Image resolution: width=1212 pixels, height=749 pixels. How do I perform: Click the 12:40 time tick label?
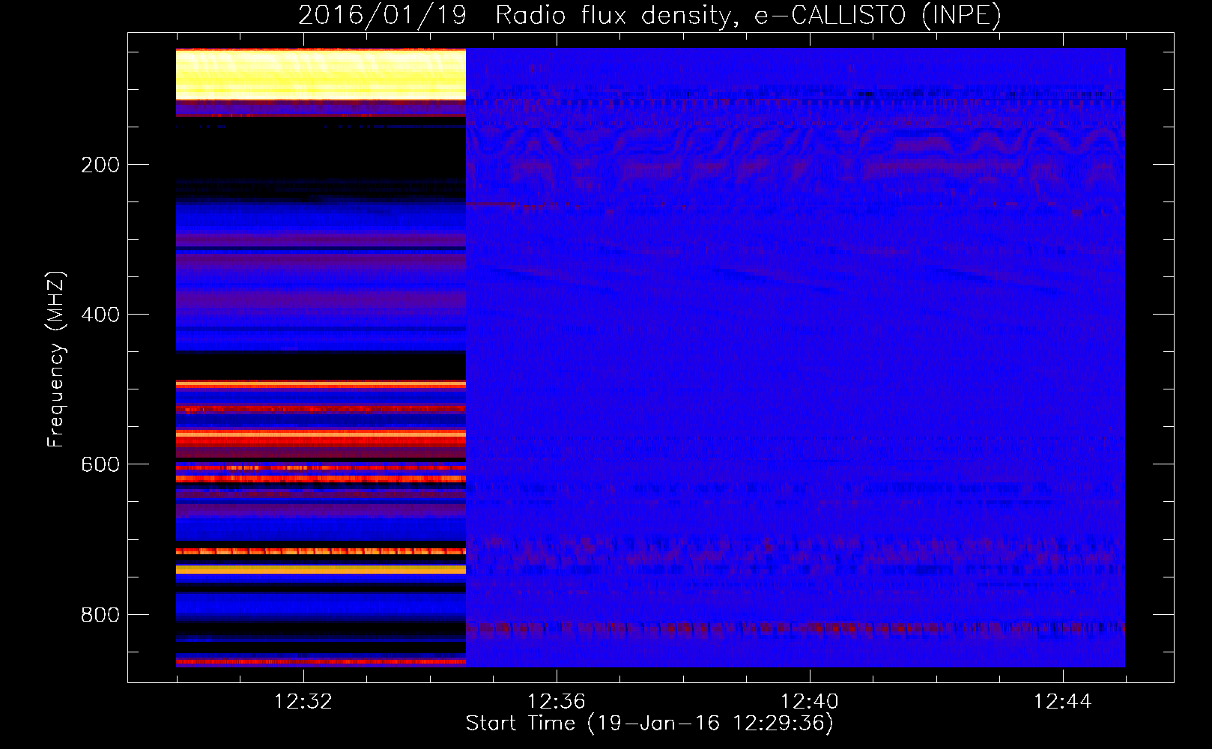click(x=810, y=702)
